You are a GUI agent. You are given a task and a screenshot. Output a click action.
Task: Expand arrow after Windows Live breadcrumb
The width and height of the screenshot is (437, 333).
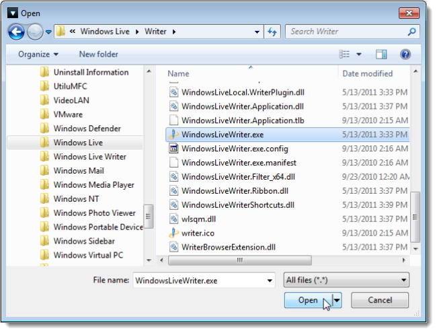click(x=137, y=32)
